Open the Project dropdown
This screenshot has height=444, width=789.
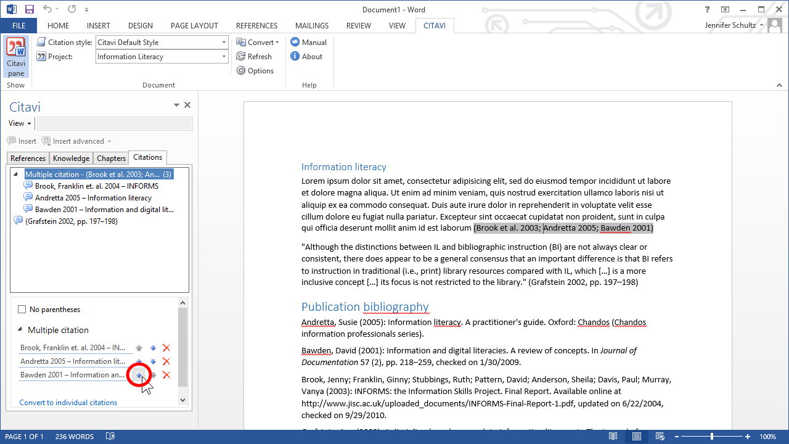pyautogui.click(x=224, y=57)
